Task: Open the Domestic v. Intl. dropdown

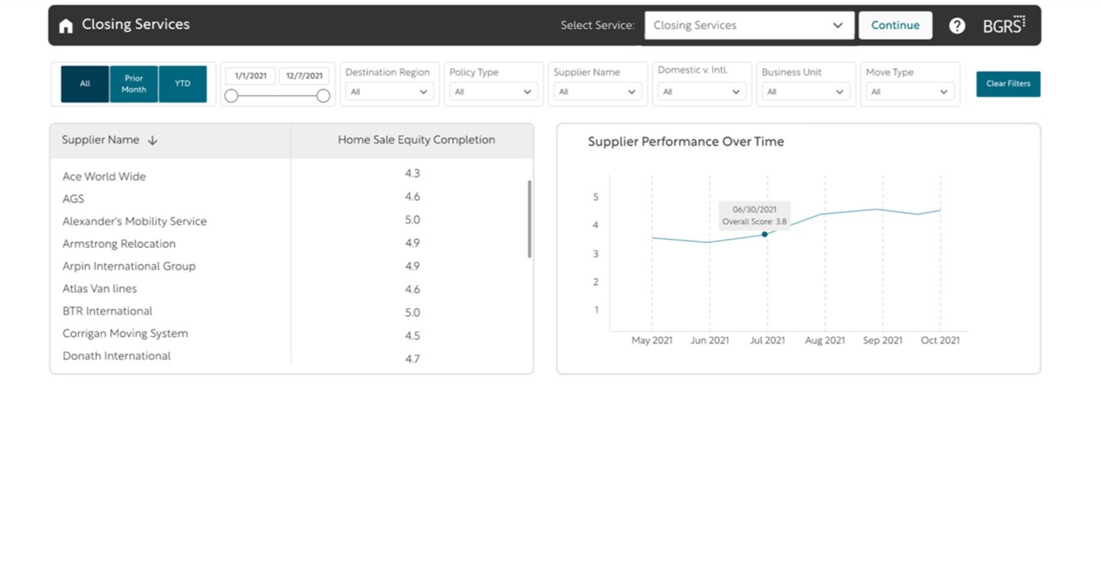Action: pos(701,92)
